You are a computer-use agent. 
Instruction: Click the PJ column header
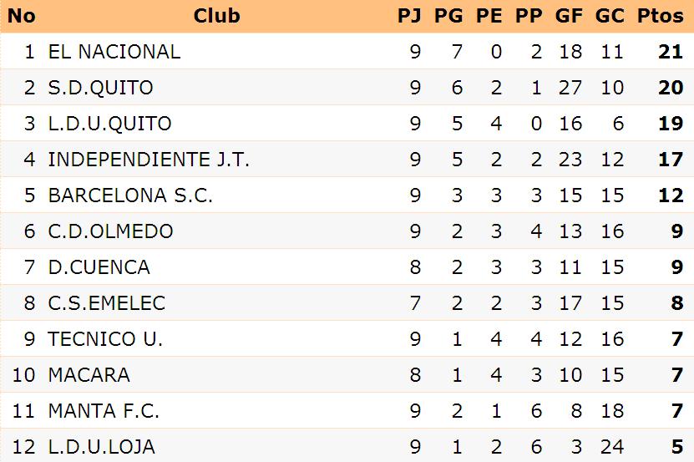[409, 16]
